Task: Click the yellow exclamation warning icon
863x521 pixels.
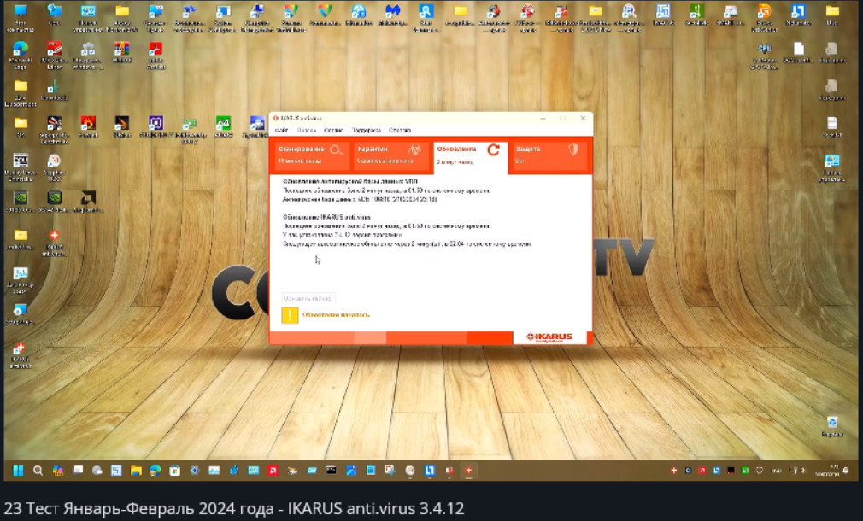Action: click(290, 315)
